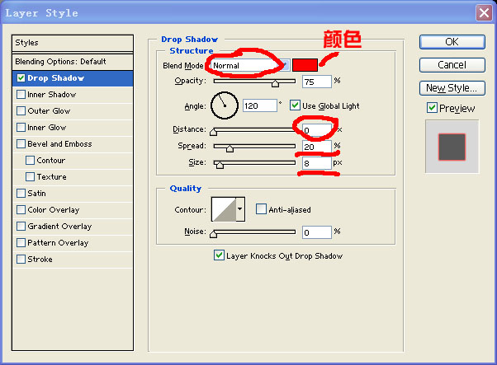
Task: Enable the Contour sub-option checkbox
Action: tap(30, 160)
